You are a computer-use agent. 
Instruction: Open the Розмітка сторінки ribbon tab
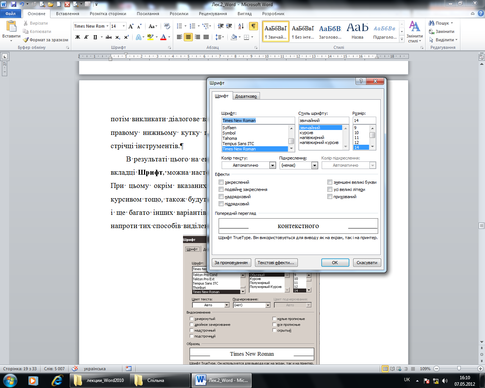[108, 14]
